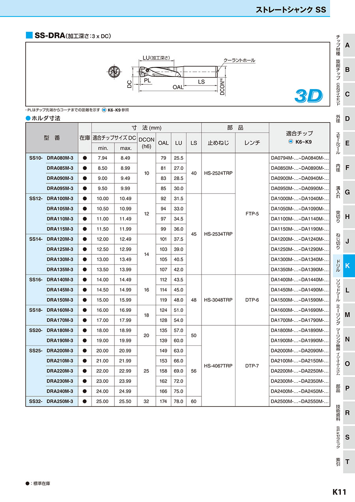This screenshot has height=502, width=355.
Task: Open the R 技術資料 index tab
Action: pos(347,412)
